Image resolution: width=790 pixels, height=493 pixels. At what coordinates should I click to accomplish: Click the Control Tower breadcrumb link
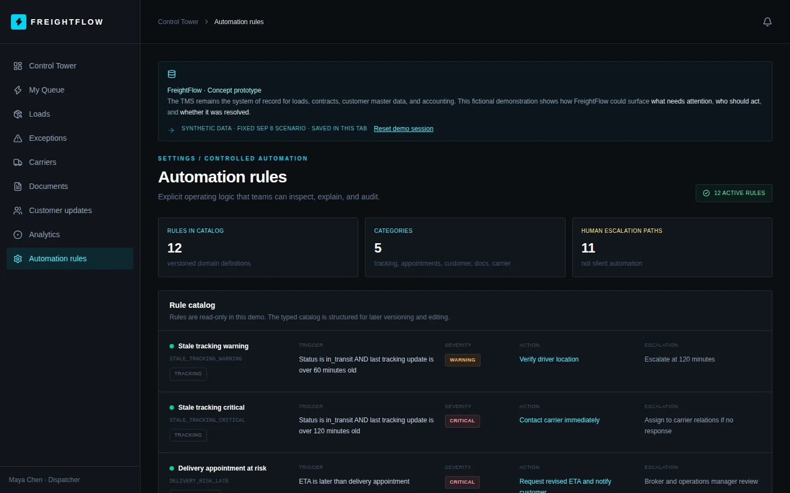(x=178, y=22)
